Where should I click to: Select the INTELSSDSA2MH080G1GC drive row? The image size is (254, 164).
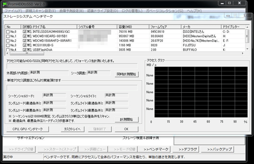(125, 32)
